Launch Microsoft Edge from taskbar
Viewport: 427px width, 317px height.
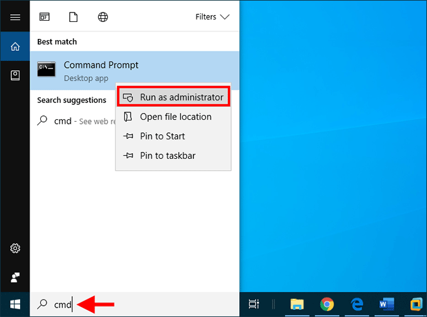(x=357, y=304)
